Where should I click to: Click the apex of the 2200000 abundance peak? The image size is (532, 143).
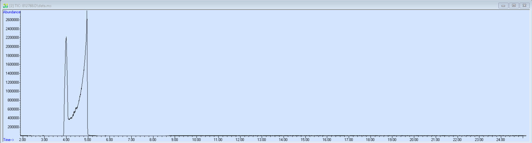66,37
